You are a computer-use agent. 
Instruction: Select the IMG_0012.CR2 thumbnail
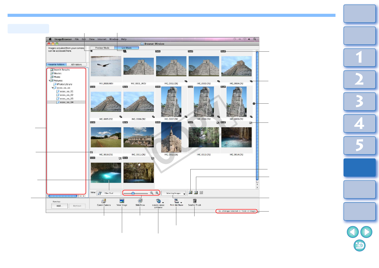171,137
